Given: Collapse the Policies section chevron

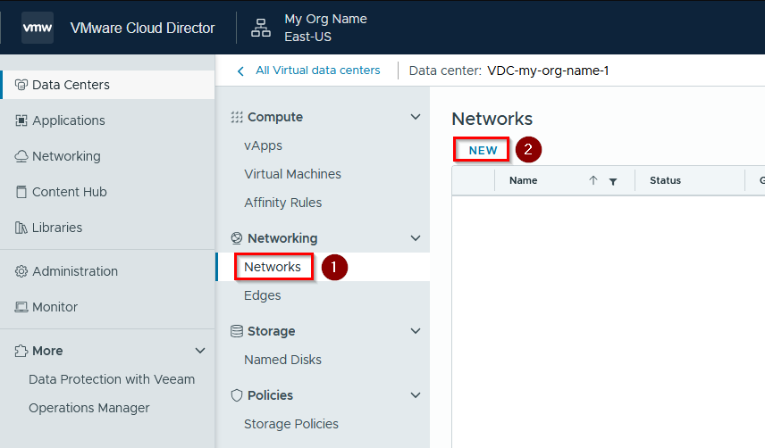Looking at the screenshot, I should point(416,395).
